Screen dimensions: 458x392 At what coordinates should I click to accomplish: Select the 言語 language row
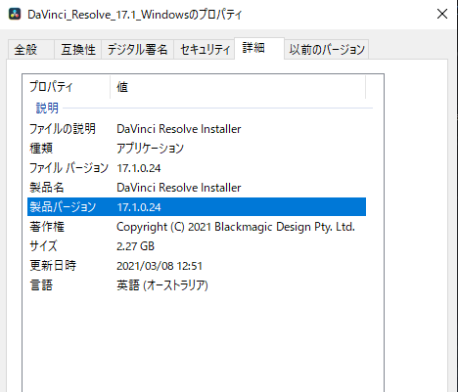click(x=197, y=285)
